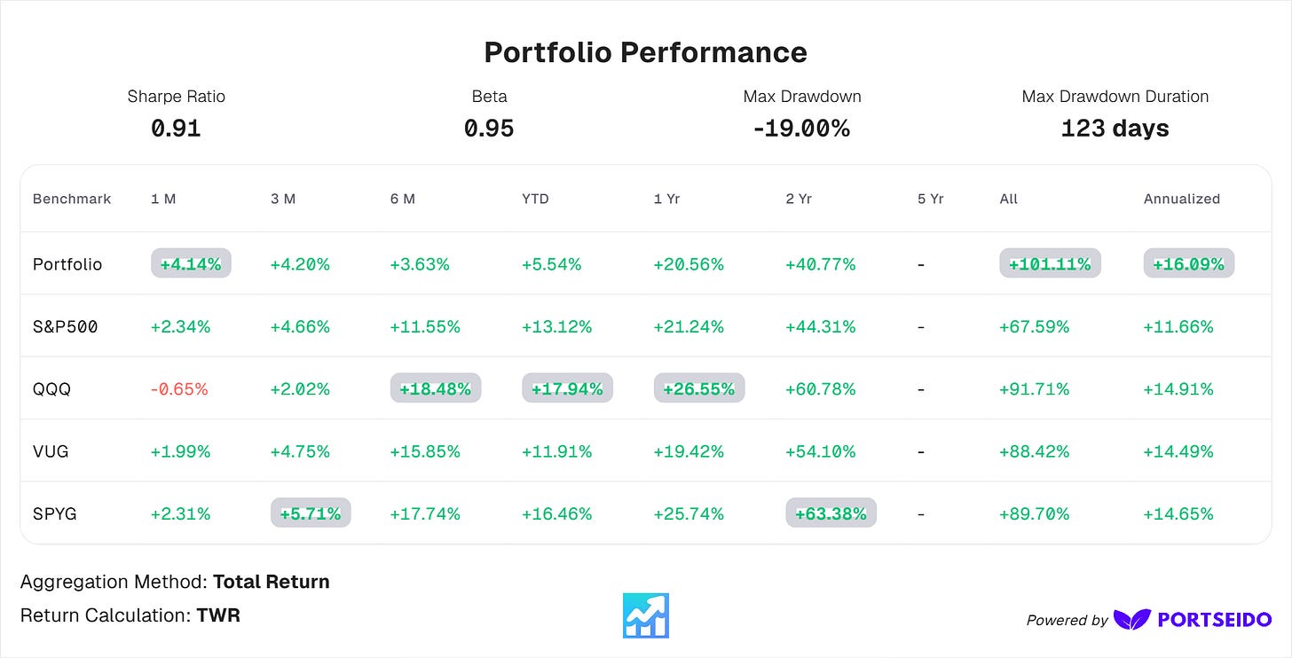This screenshot has width=1292, height=658.
Task: Click the Total Return aggregation method text
Action: pos(271,582)
